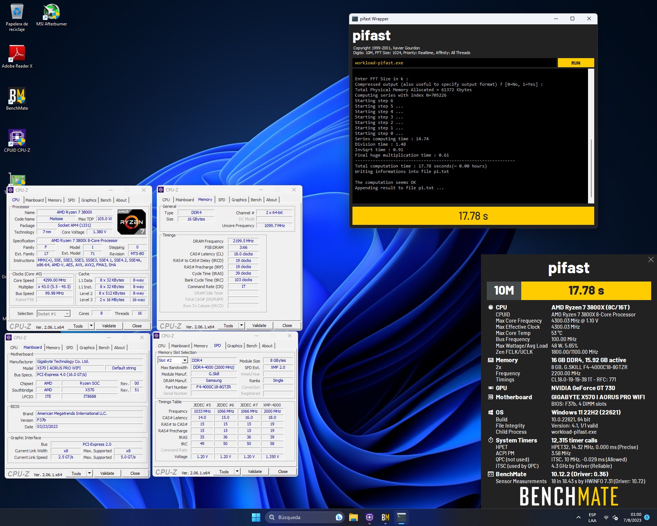Click the workload-pifast.exe command field
Screen dimensions: 657x526
click(x=454, y=63)
